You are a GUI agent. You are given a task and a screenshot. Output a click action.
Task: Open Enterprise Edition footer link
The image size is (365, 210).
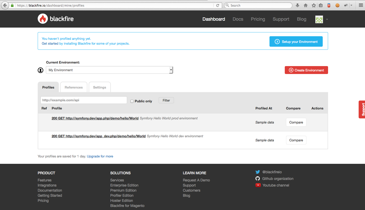[x=124, y=185]
